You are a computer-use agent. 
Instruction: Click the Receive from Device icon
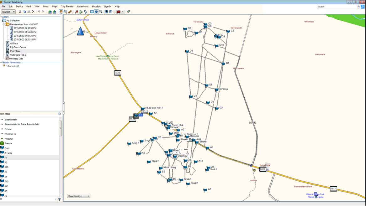click(54, 12)
